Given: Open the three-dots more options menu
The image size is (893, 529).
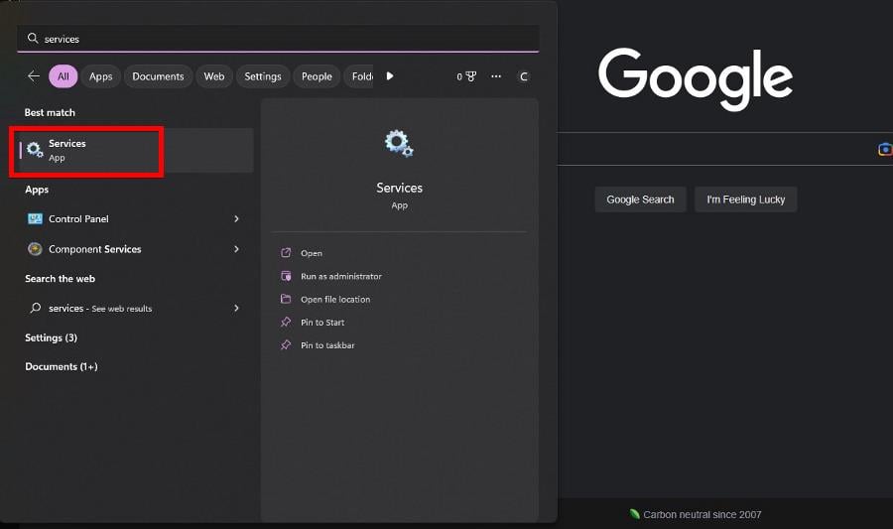Looking at the screenshot, I should coord(496,76).
